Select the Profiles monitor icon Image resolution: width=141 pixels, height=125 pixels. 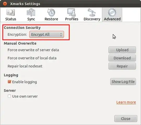tap(72, 12)
